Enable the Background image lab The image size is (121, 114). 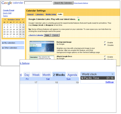coord(105,42)
